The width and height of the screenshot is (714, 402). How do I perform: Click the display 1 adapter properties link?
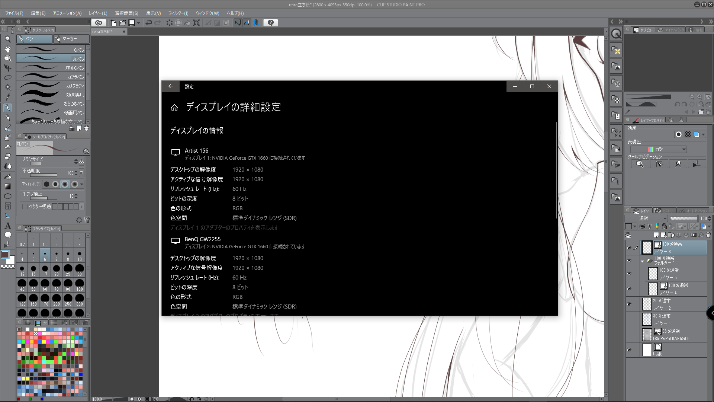pos(224,228)
